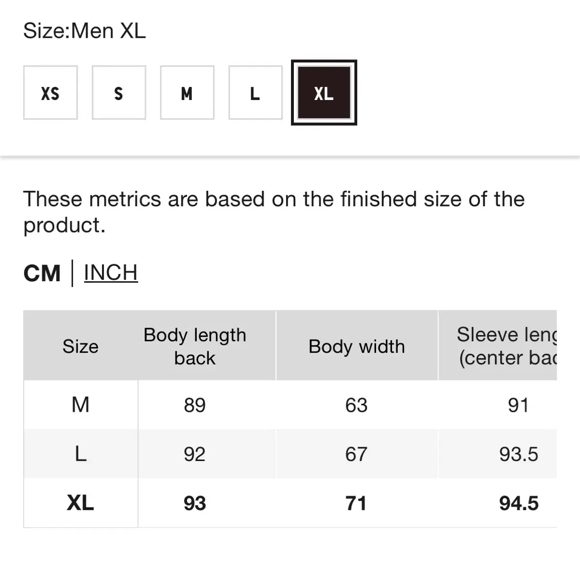Choose size S
The image size is (580, 562).
pos(119,93)
